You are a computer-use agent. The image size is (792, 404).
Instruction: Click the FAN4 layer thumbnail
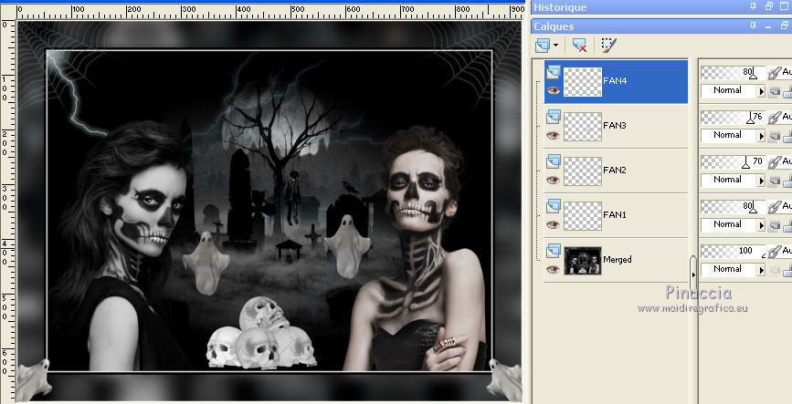click(583, 82)
